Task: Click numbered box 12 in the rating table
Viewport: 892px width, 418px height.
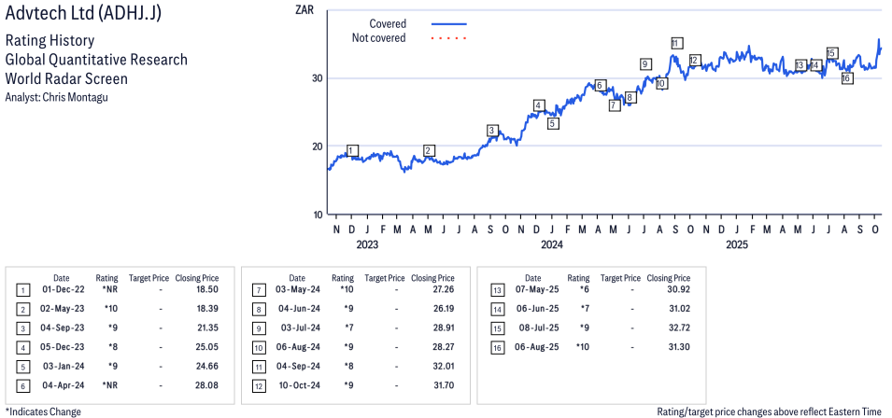Action: point(257,384)
